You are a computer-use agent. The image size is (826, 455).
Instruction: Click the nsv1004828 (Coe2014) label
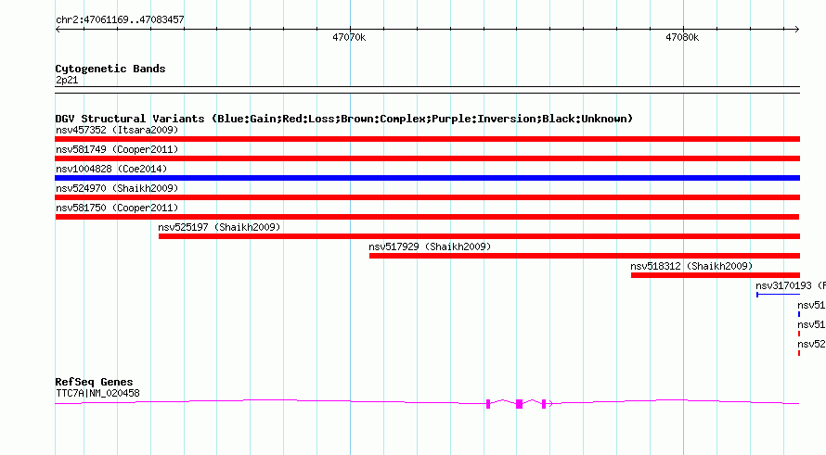tap(111, 169)
